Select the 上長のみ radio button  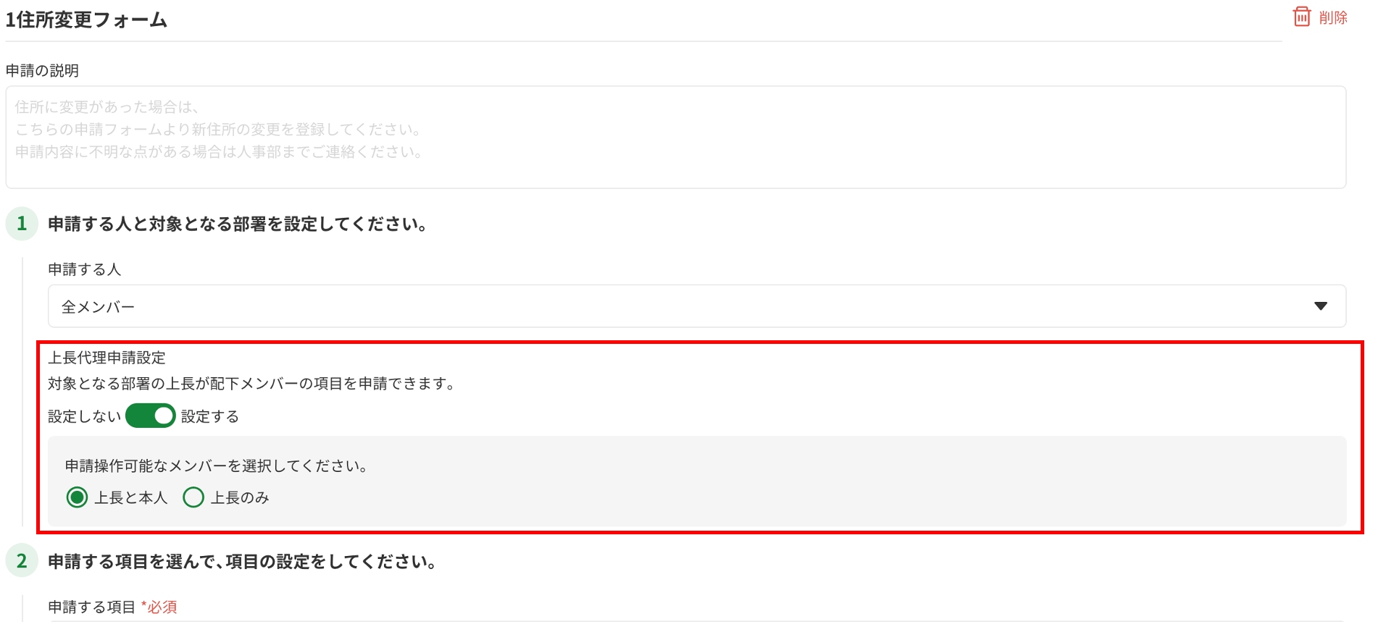click(193, 497)
